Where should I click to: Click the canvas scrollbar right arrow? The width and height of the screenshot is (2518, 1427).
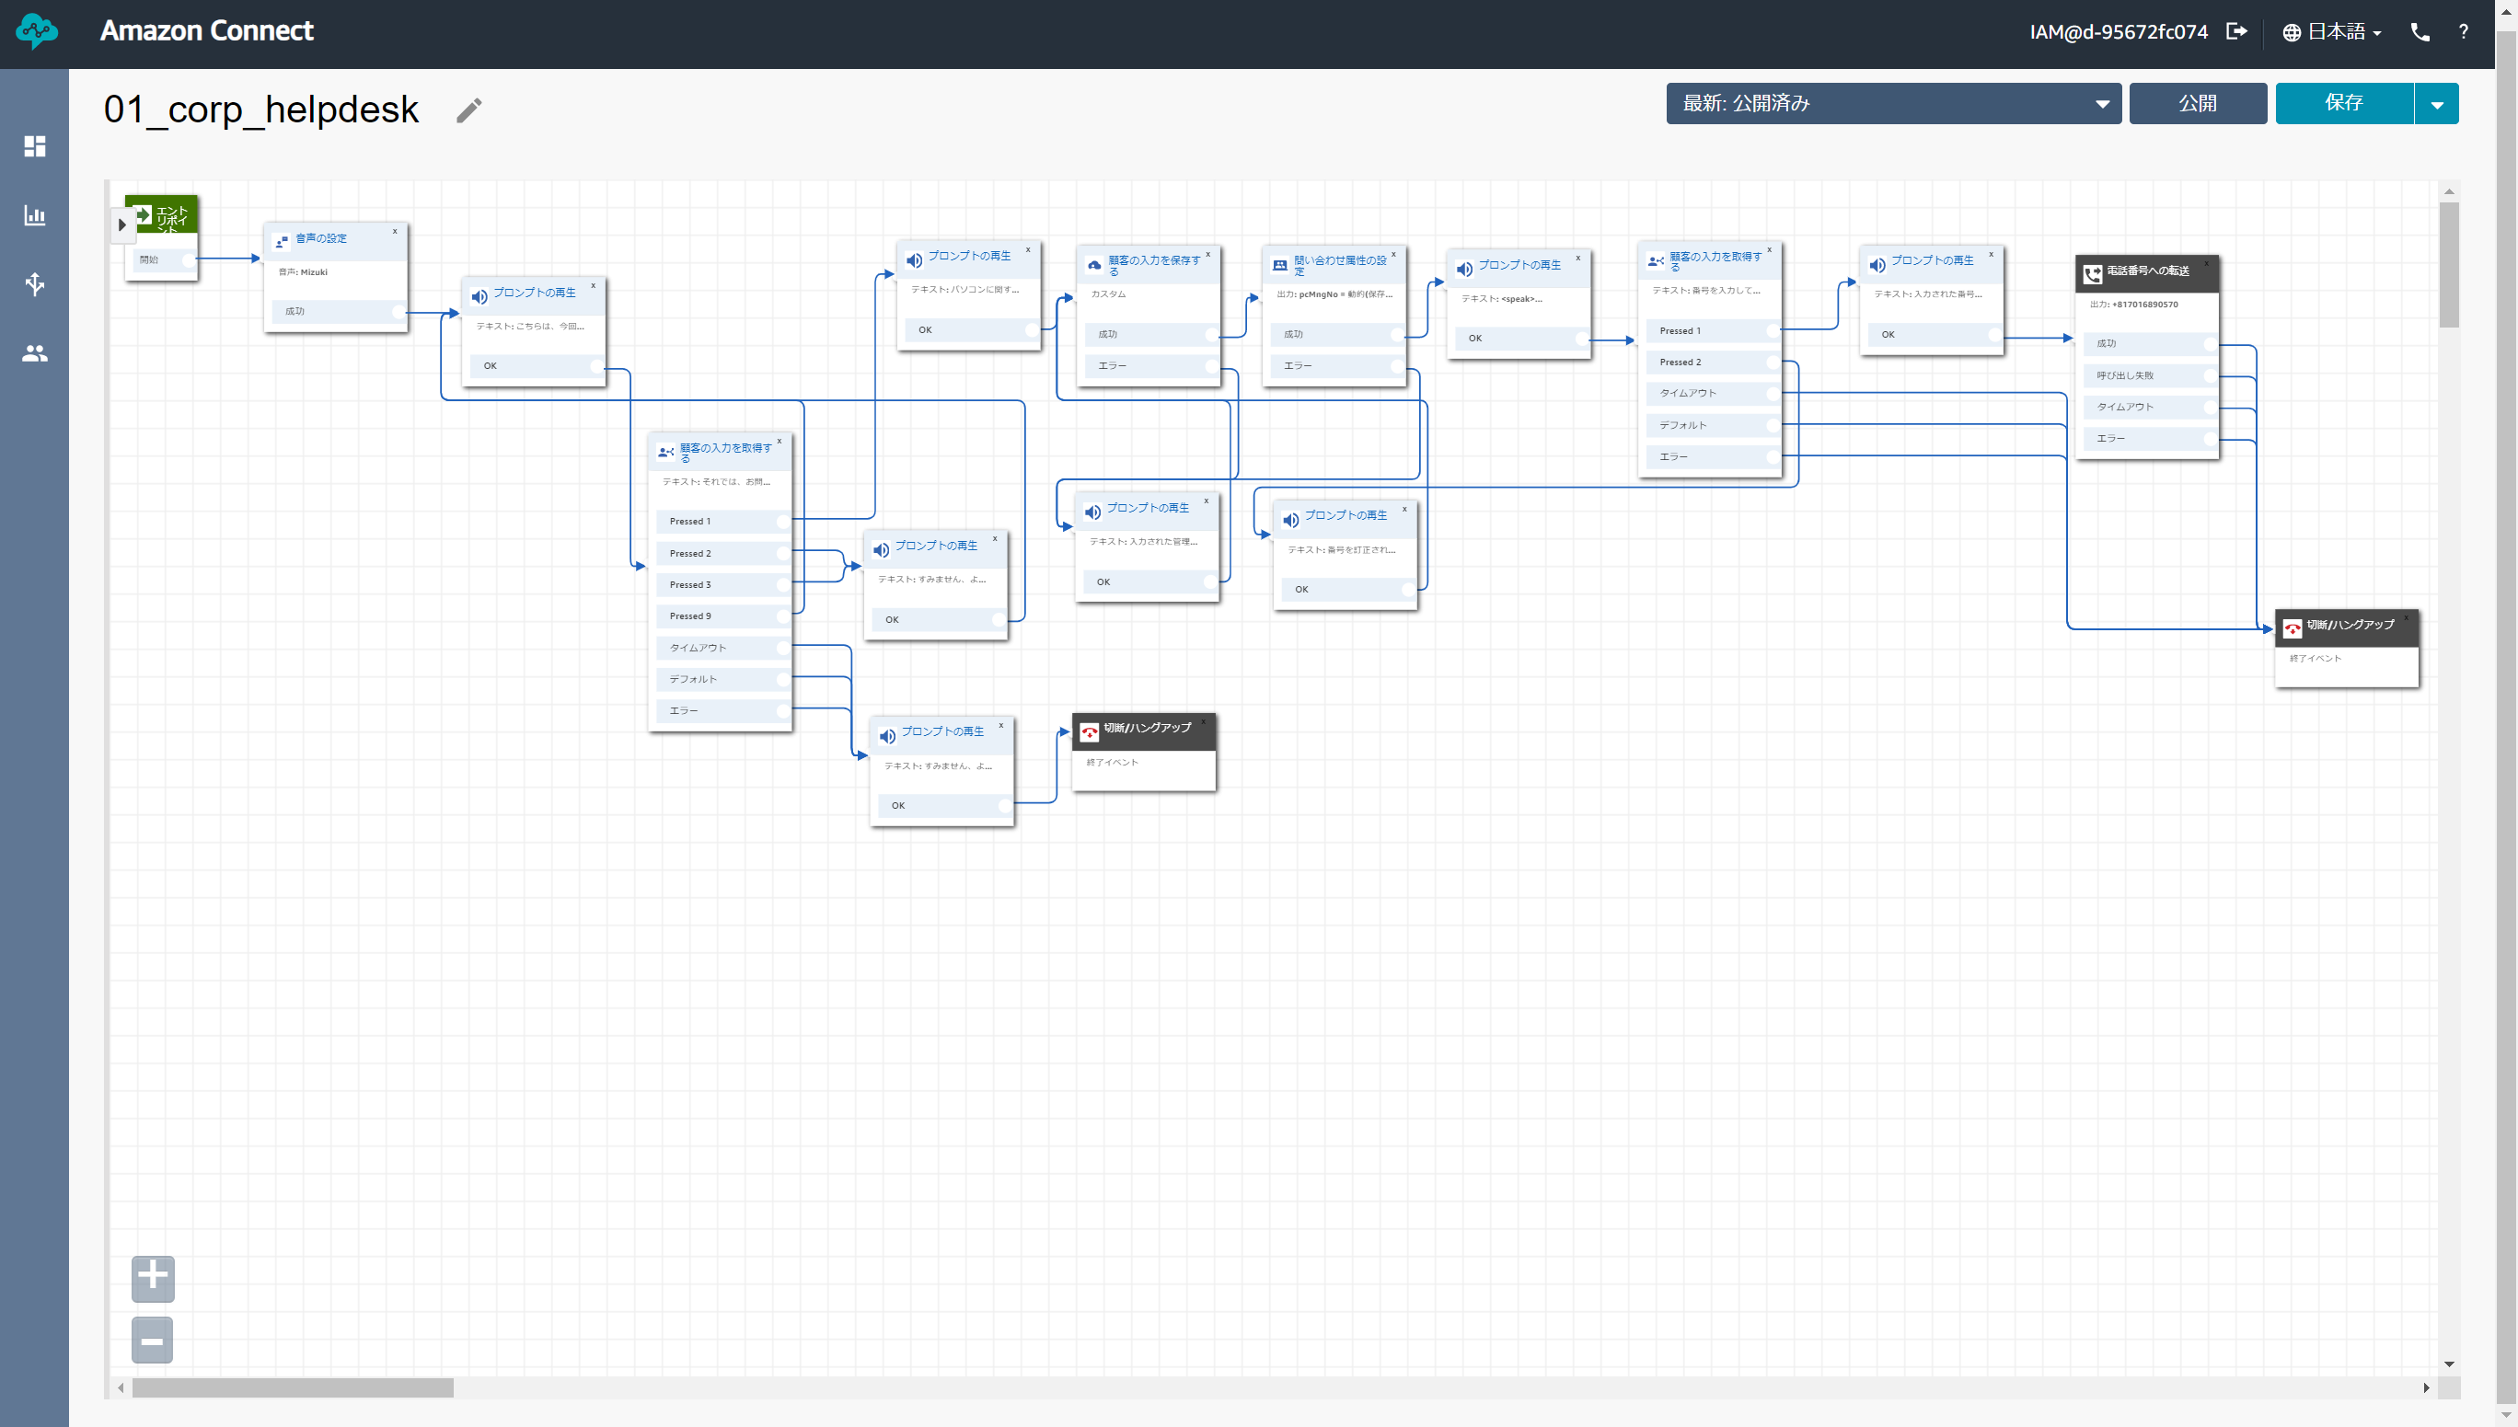point(2426,1387)
